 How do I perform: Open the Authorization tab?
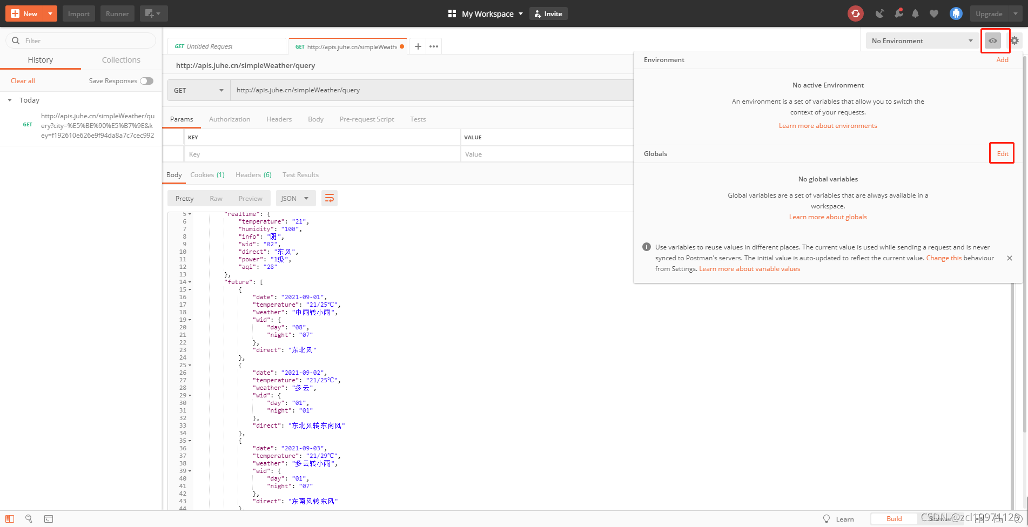tap(230, 119)
